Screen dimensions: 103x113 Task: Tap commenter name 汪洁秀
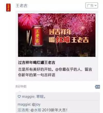tap(23, 110)
